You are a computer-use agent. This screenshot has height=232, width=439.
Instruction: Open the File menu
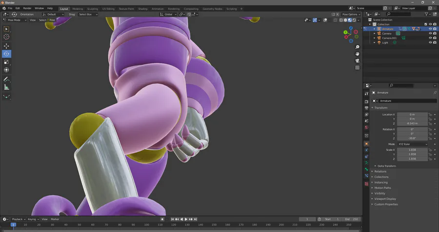(10, 8)
